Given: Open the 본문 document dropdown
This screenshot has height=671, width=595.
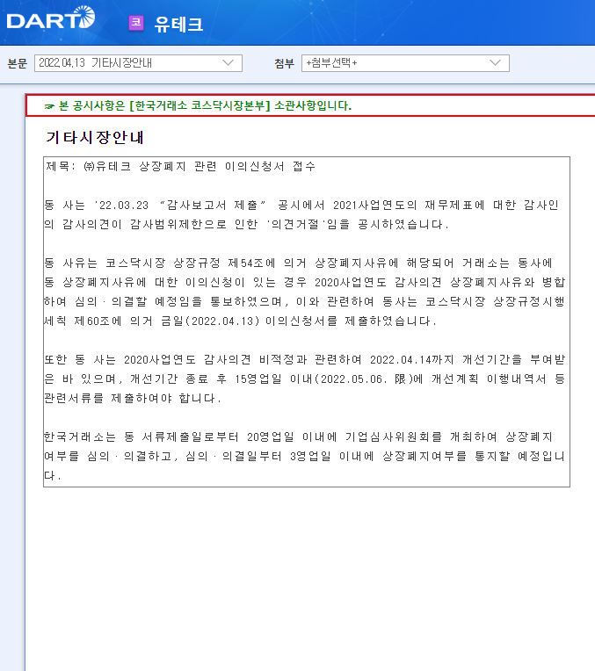Looking at the screenshot, I should 138,63.
